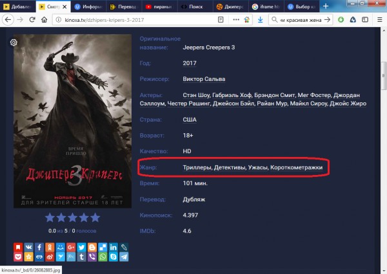
Task: Open the Короткометражки genre link
Action: click(297, 167)
